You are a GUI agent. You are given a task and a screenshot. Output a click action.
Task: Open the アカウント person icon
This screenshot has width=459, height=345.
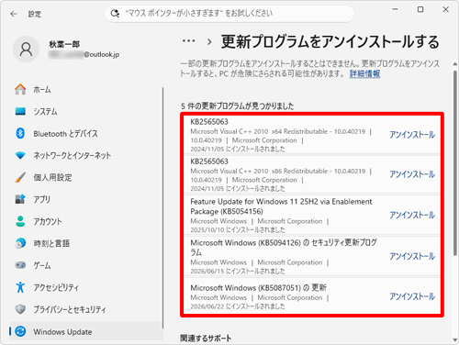20,221
